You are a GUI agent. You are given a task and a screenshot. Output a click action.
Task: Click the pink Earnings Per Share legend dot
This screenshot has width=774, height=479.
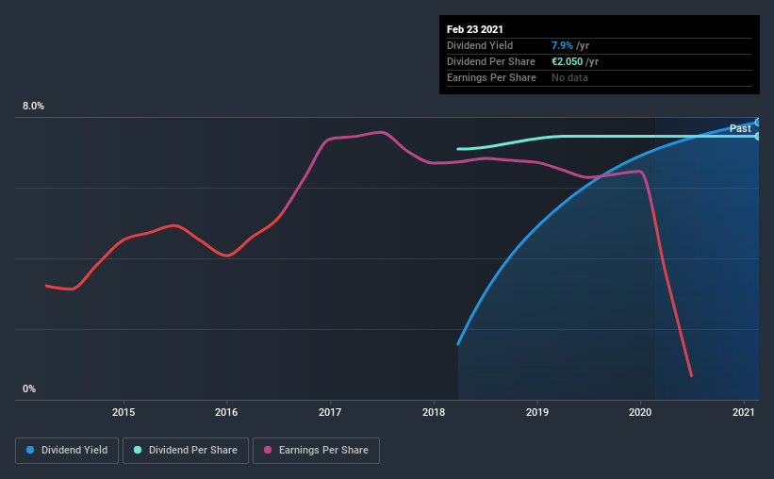(268, 450)
